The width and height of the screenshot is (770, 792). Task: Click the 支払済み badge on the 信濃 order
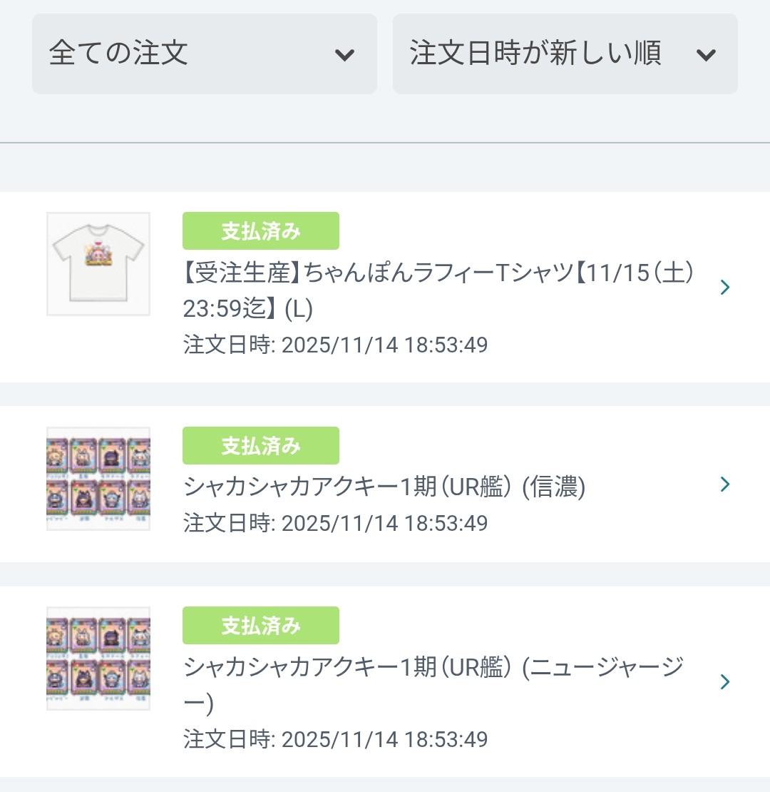coord(261,446)
